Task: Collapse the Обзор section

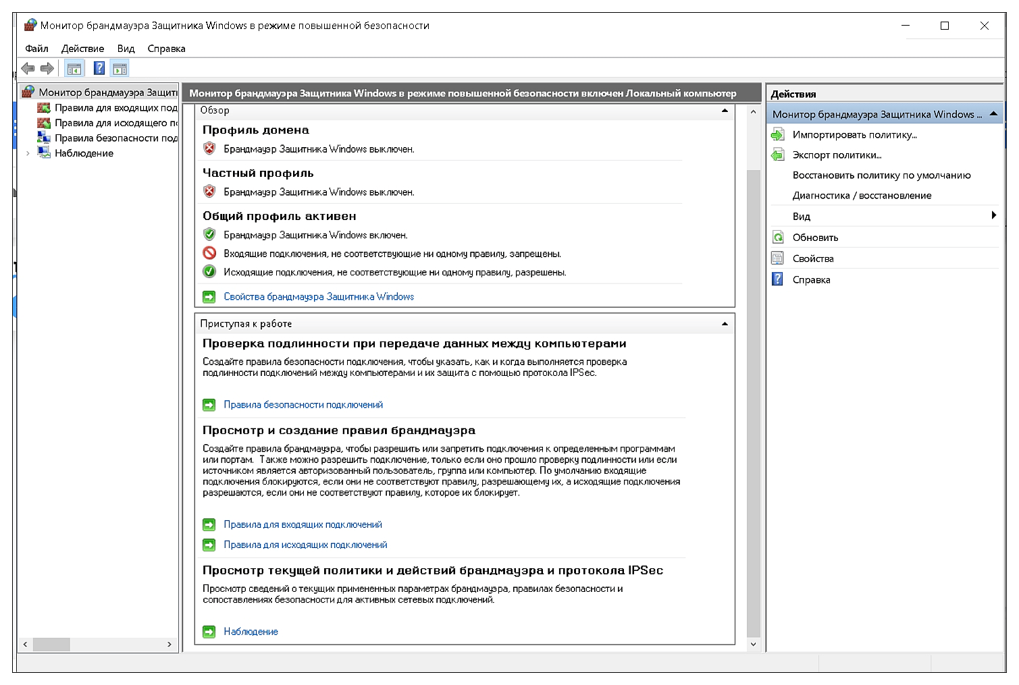Action: (x=725, y=110)
